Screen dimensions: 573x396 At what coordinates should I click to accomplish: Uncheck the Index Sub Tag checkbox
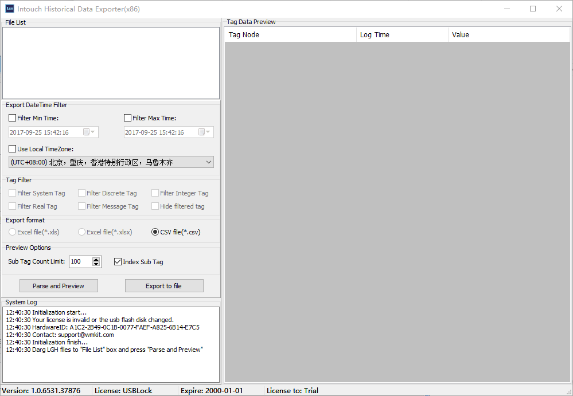pyautogui.click(x=118, y=262)
